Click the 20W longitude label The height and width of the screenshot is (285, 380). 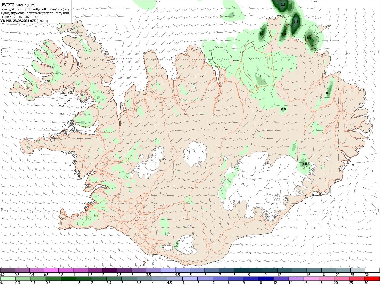tap(158, 1)
